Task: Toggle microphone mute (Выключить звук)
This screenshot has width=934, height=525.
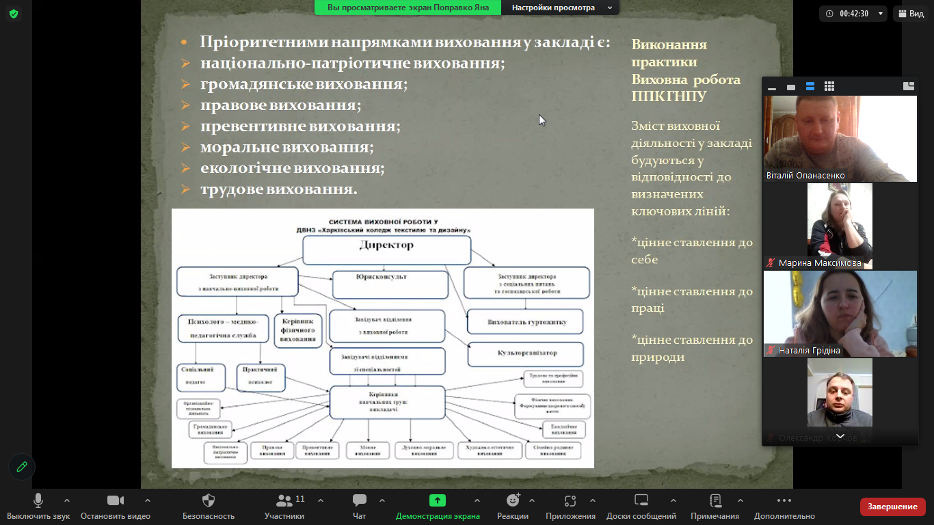Action: tap(38, 500)
